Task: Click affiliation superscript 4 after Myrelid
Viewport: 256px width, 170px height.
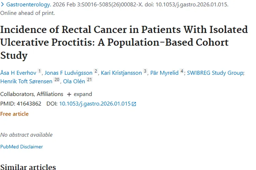Action: [182, 72]
